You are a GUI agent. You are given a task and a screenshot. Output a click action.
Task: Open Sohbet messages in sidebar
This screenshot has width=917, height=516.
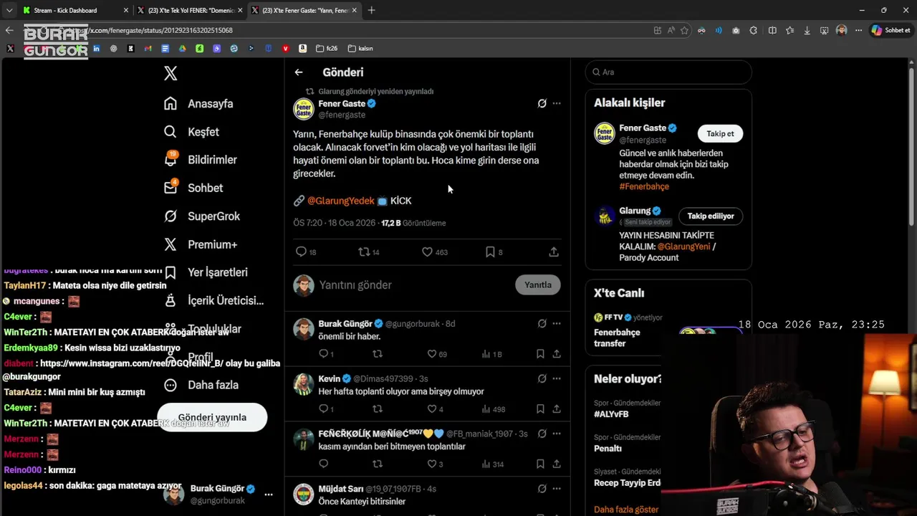[x=193, y=188]
